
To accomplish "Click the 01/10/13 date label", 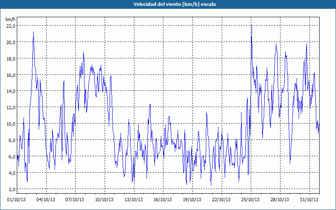I will pos(16,199).
